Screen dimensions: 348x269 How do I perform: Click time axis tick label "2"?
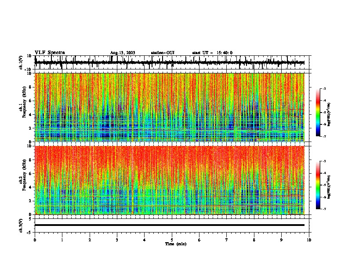point(90,240)
